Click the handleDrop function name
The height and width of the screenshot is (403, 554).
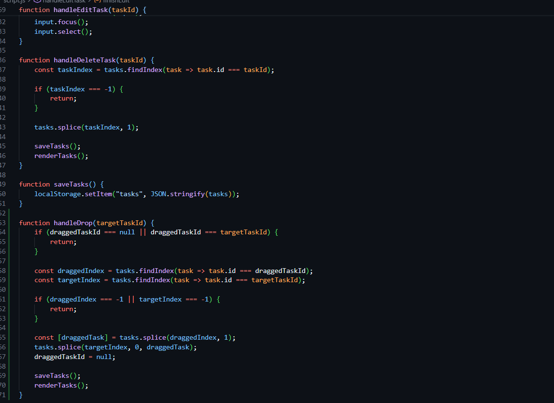pos(73,223)
